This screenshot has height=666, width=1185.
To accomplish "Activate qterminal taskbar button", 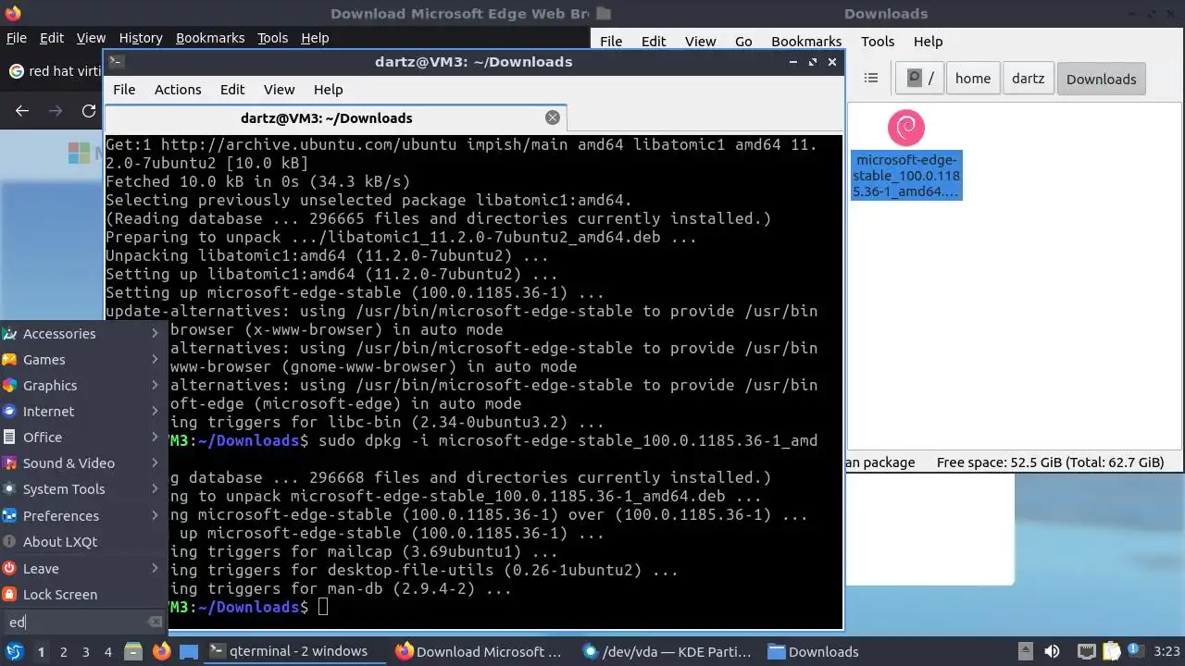I will click(294, 651).
